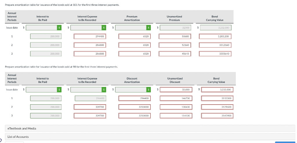Select discount period 3 interest paid 288,000
This screenshot has height=143, width=297.
(46, 116)
